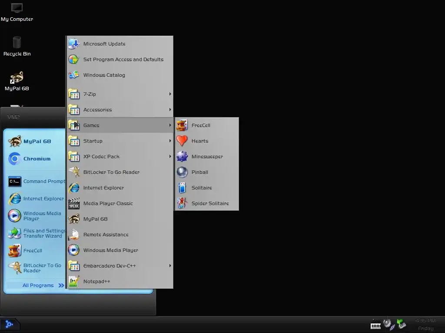Start FreeCell from Games submenu
Viewport: 445px width, 333px height.
coord(207,125)
